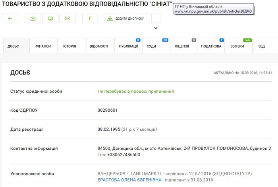Open the Зв'язки beta tab
The height and width of the screenshot is (187, 278).
click(239, 46)
